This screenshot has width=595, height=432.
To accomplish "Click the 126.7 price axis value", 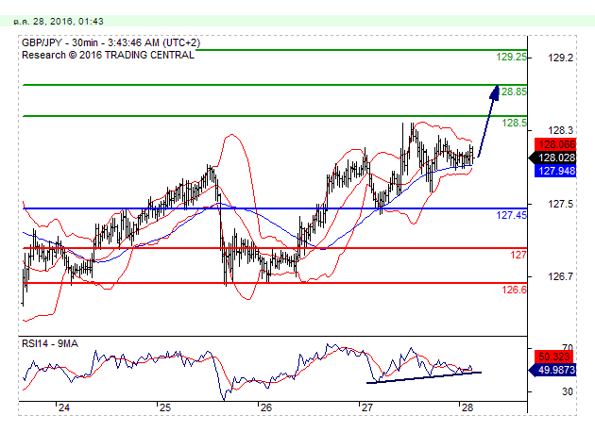I will tap(560, 276).
